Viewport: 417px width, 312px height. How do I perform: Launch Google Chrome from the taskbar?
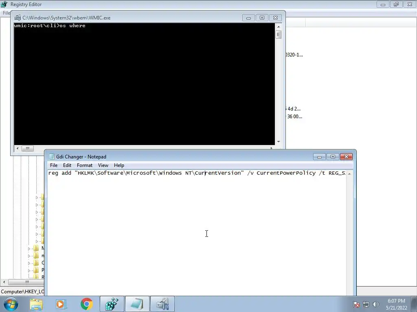click(x=86, y=304)
